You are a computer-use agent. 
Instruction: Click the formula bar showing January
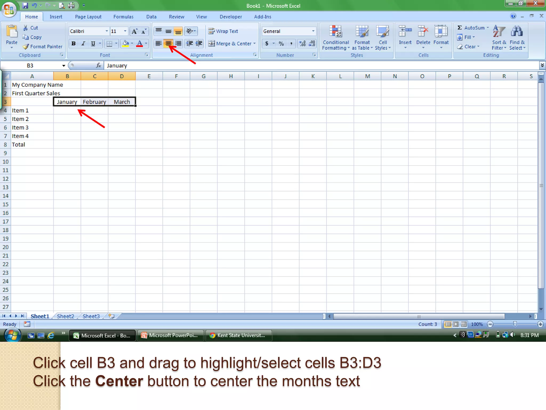321,66
